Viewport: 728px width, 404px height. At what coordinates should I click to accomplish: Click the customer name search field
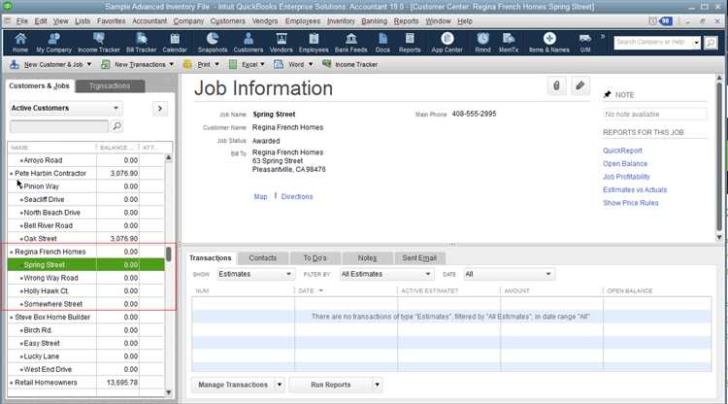click(59, 126)
